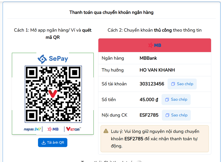
Task: Click the Cách 1 QR scan instruction text
Action: pyautogui.click(x=53, y=34)
